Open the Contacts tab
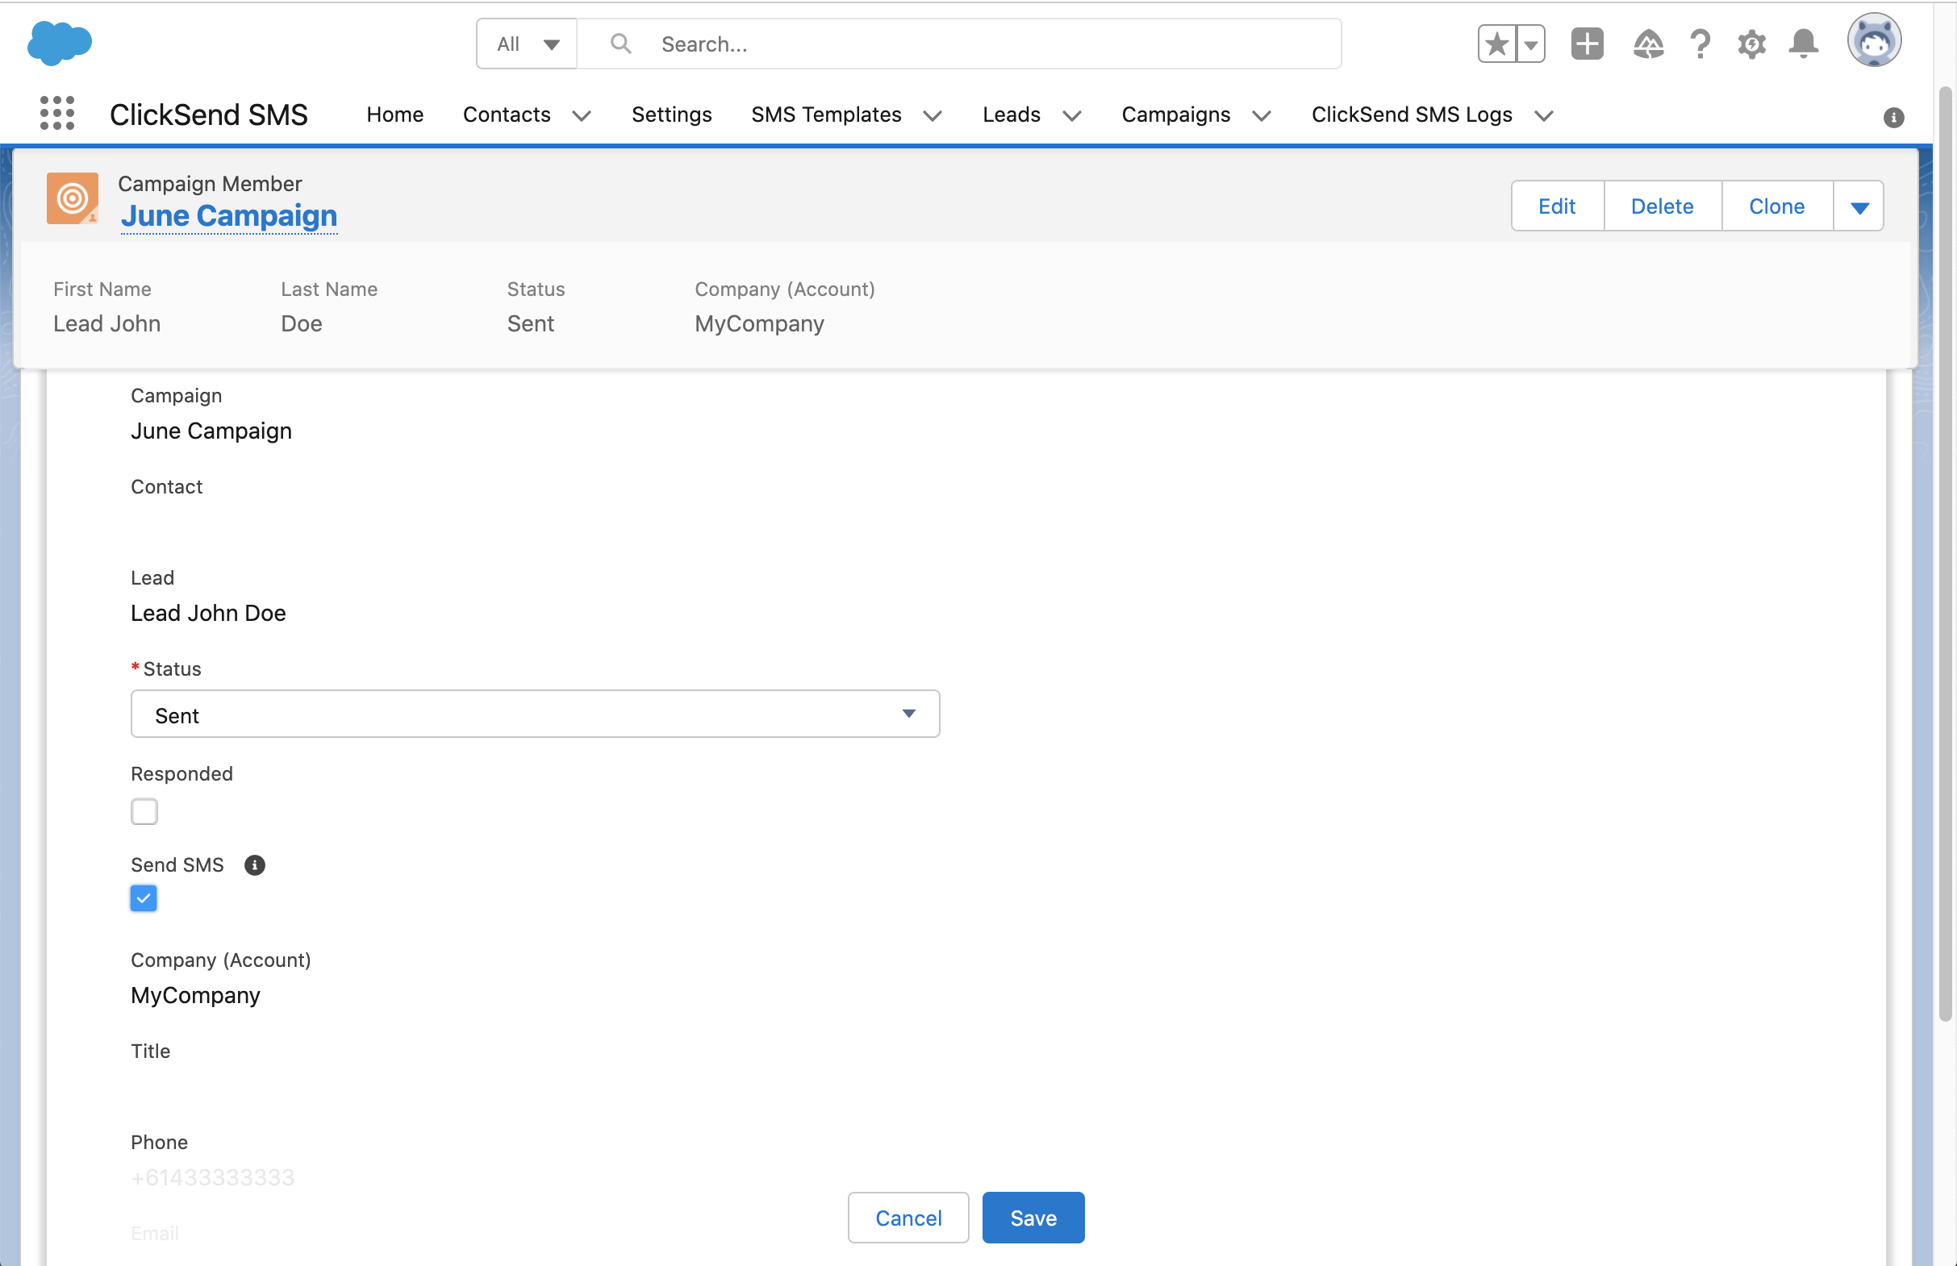 pos(507,115)
